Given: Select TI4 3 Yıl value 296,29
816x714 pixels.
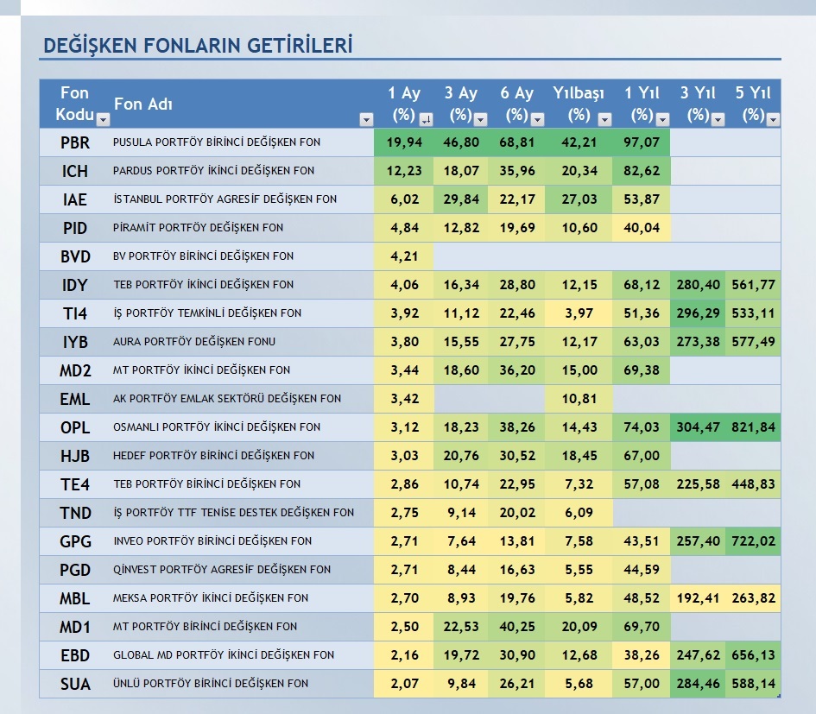Looking at the screenshot, I should point(698,313).
